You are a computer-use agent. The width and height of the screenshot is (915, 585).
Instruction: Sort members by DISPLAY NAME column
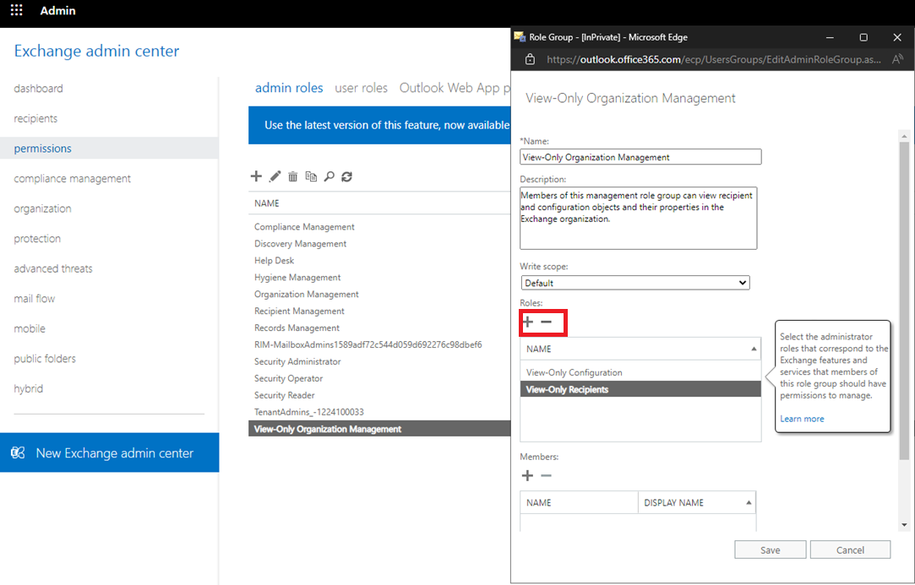[697, 503]
